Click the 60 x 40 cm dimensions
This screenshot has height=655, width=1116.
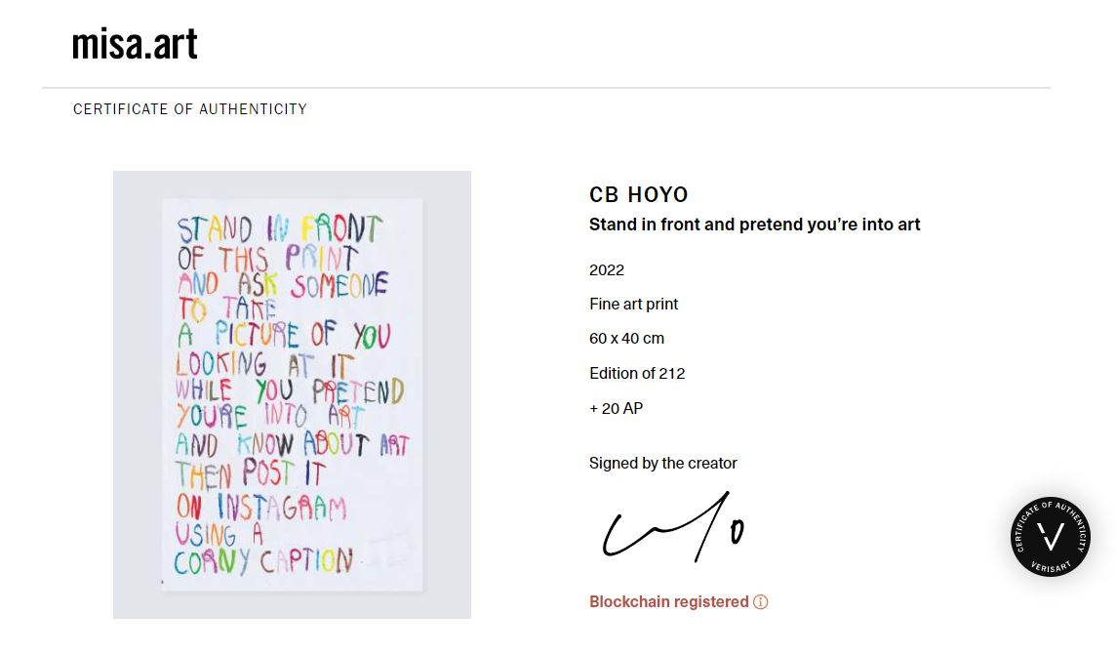coord(626,339)
